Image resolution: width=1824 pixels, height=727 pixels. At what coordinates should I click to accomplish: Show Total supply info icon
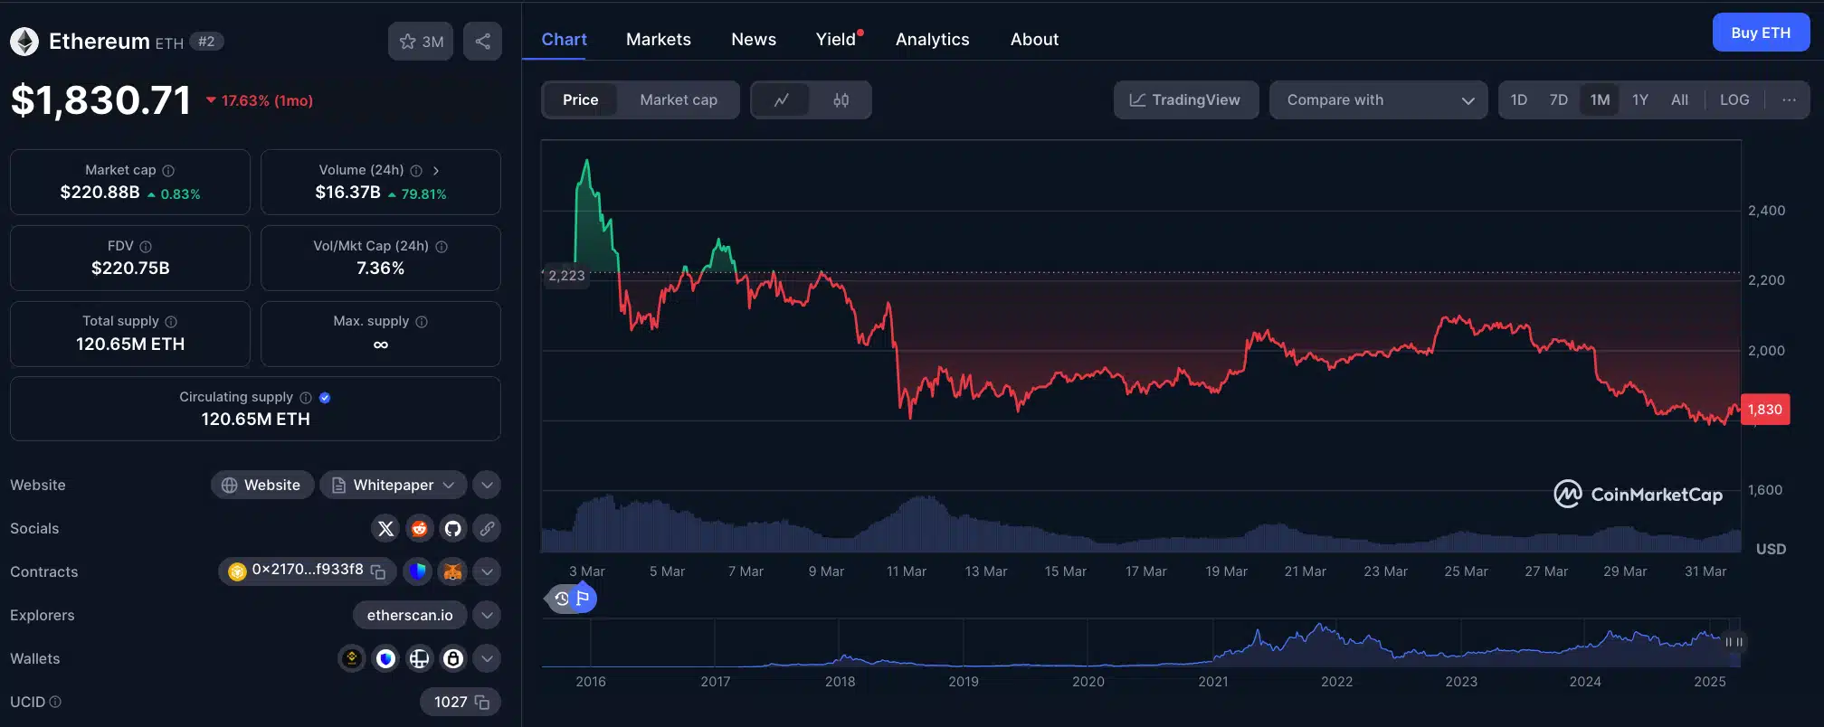(171, 322)
